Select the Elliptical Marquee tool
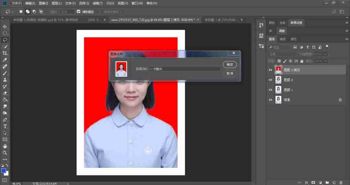The image size is (350, 185). pyautogui.click(x=5, y=33)
